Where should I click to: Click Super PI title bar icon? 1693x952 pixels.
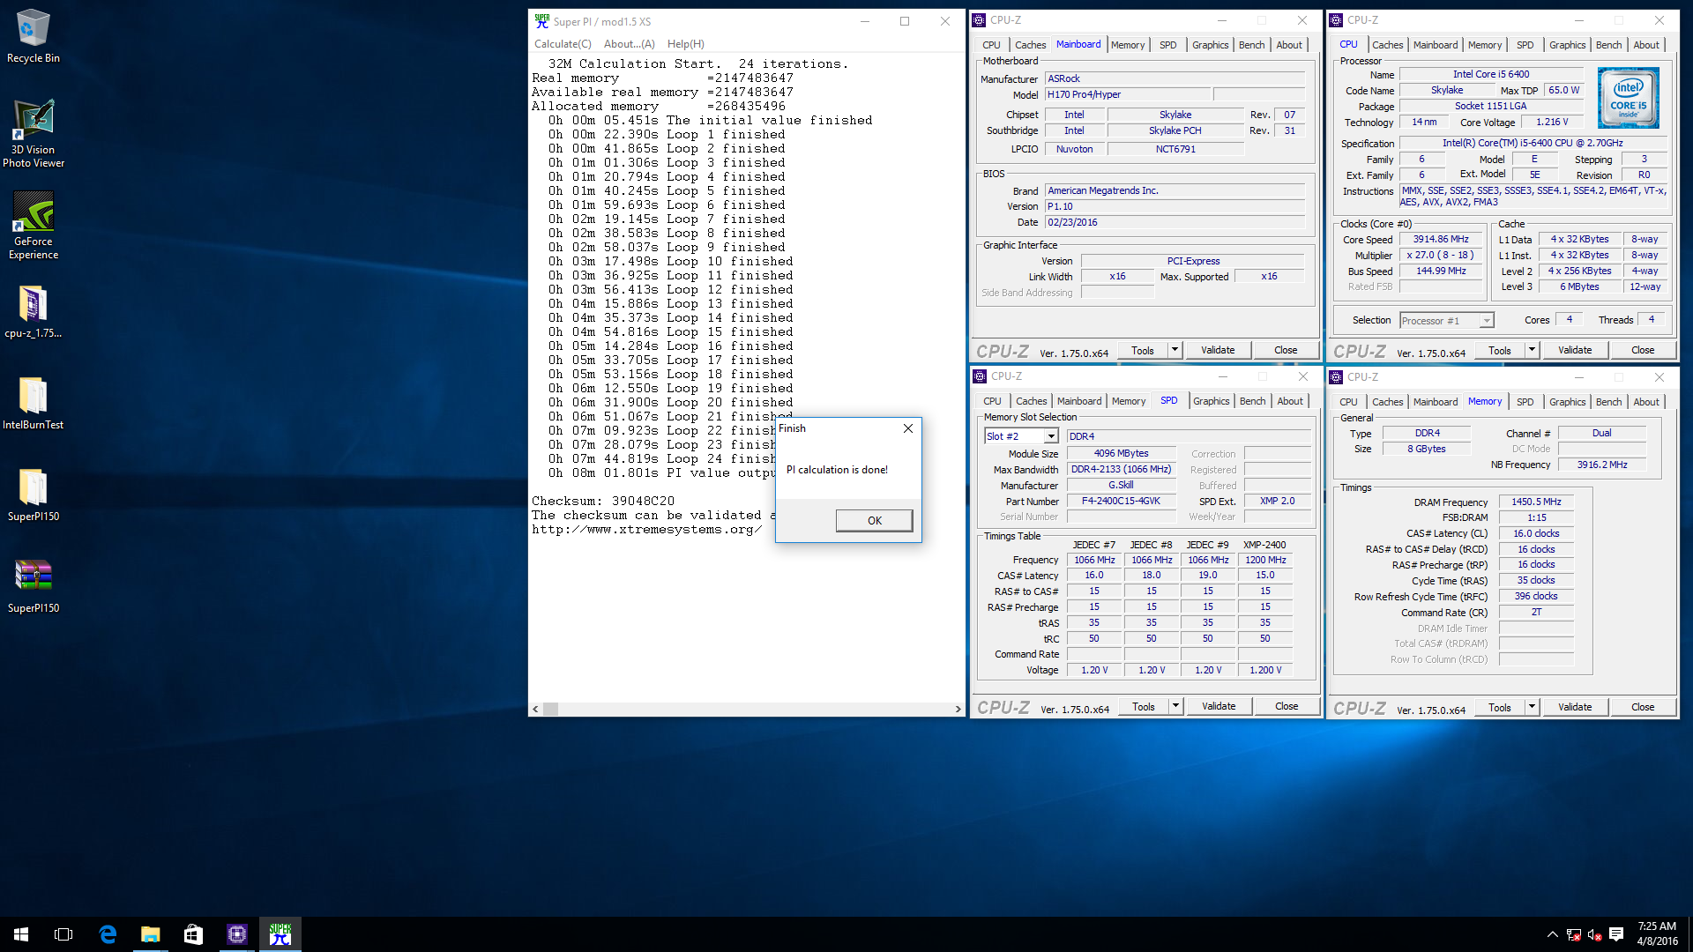(x=542, y=21)
